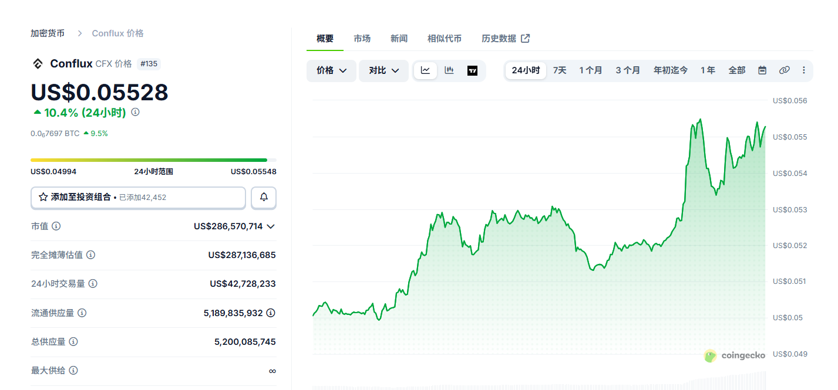Info icon beside 流通供应量 label
Viewport: 838px width, 390px height.
[82, 313]
